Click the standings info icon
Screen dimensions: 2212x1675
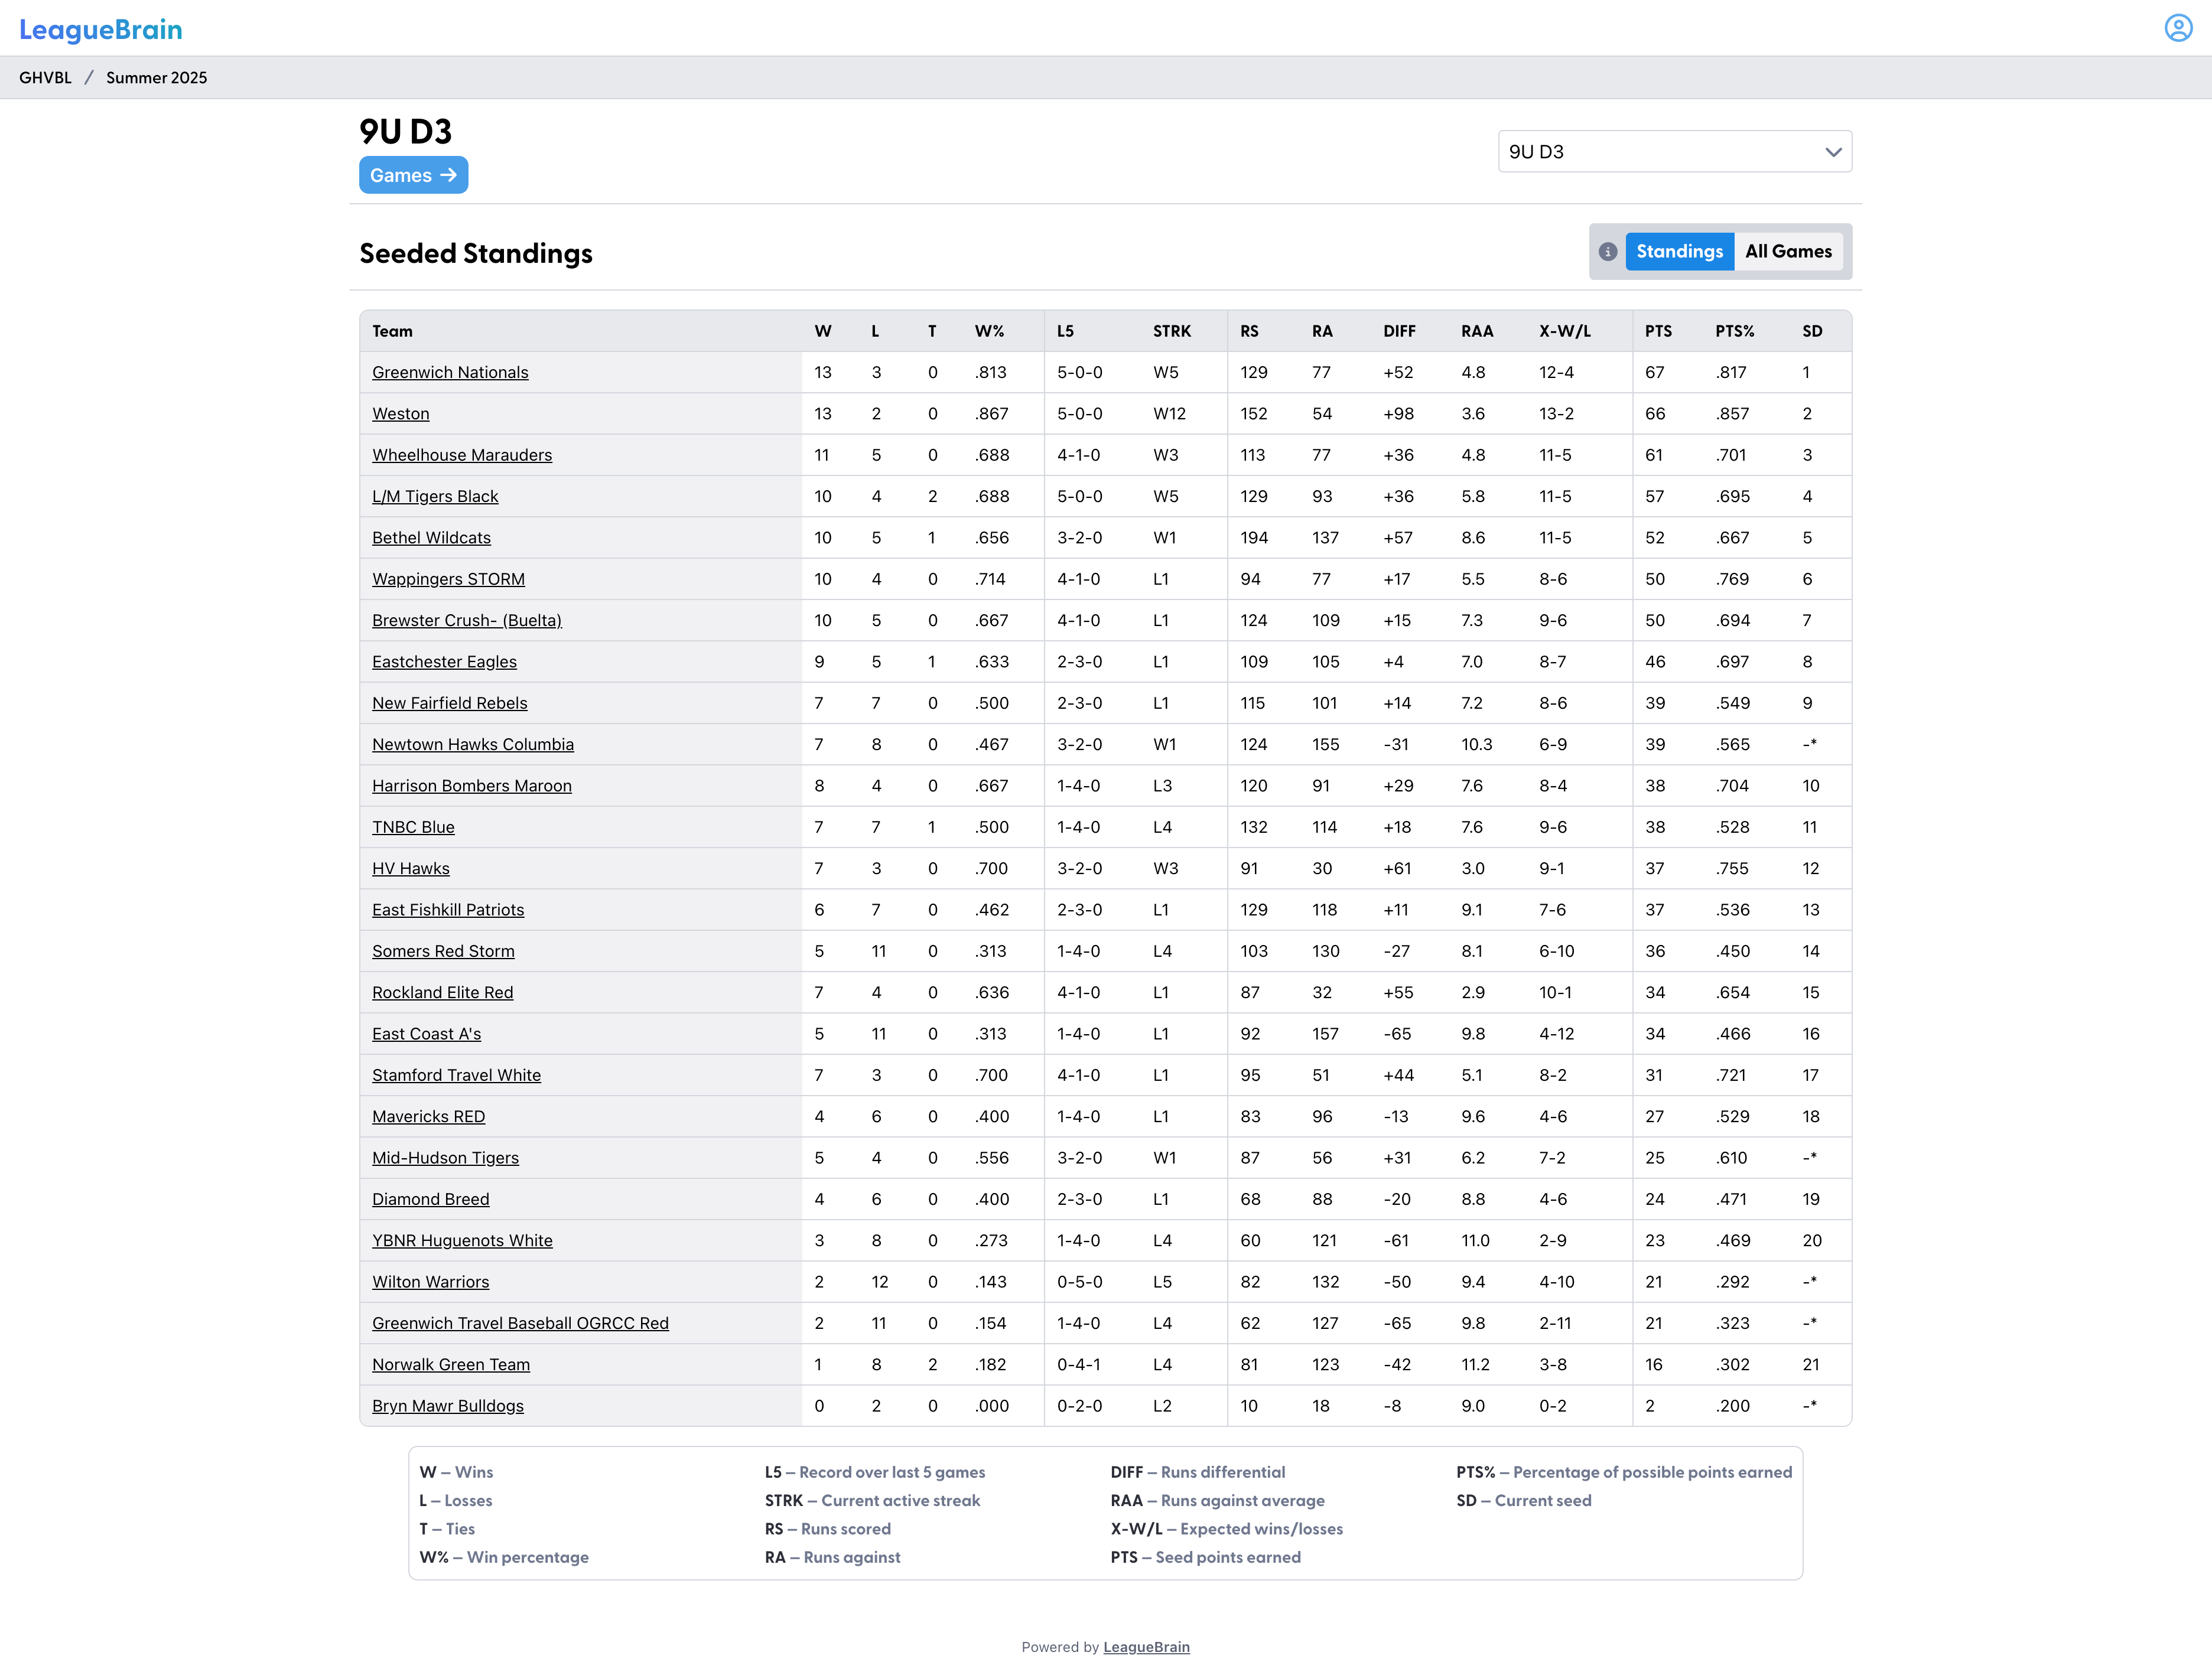1608,252
